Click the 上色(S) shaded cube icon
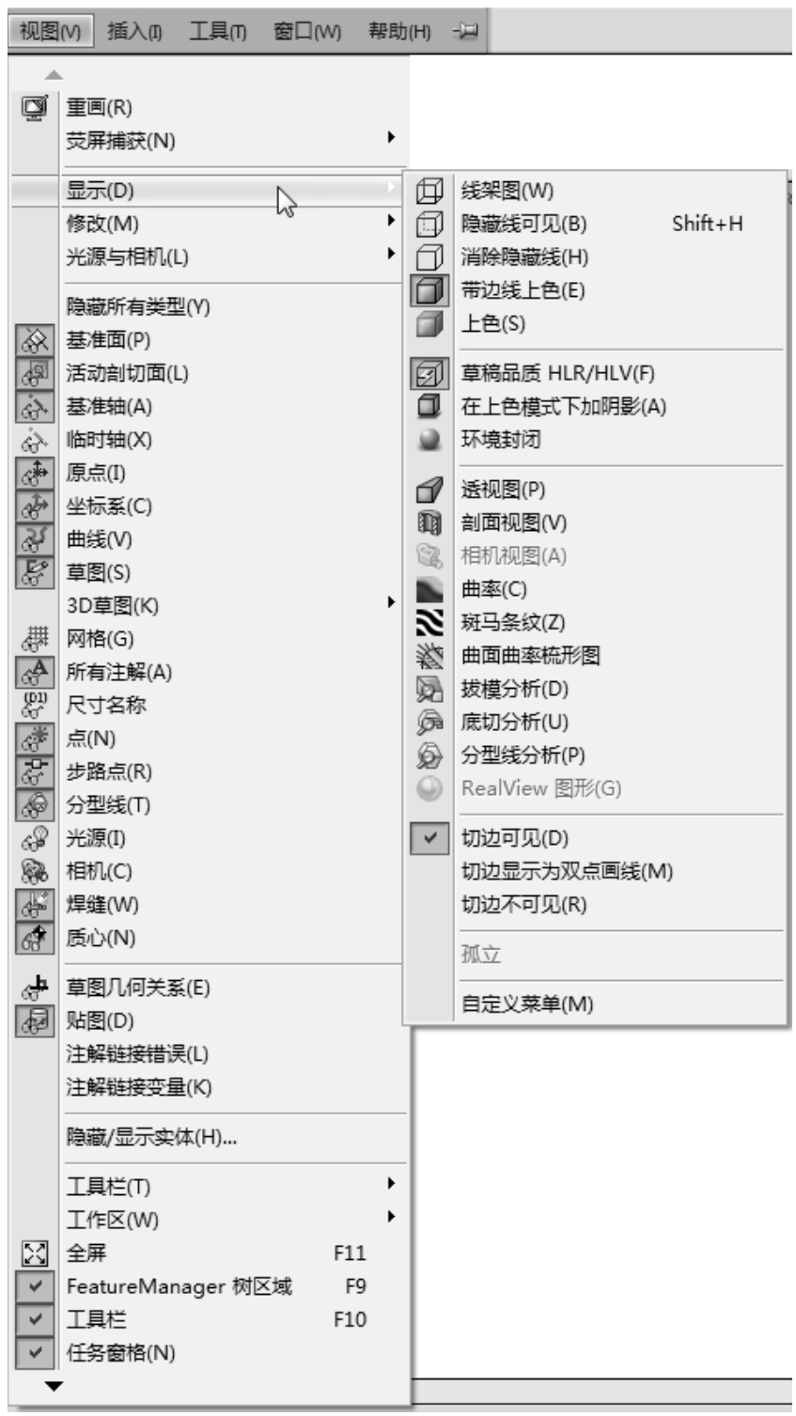 coord(429,324)
